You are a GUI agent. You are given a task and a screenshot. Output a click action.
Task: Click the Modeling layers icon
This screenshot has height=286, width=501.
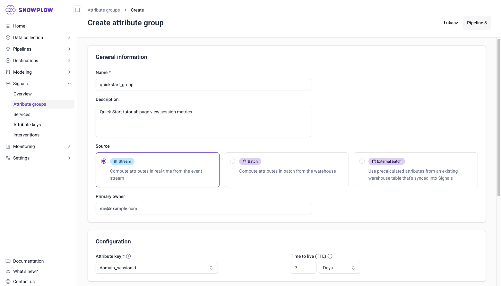coord(8,72)
